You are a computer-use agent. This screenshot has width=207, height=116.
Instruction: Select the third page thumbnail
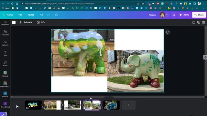tap(72, 105)
